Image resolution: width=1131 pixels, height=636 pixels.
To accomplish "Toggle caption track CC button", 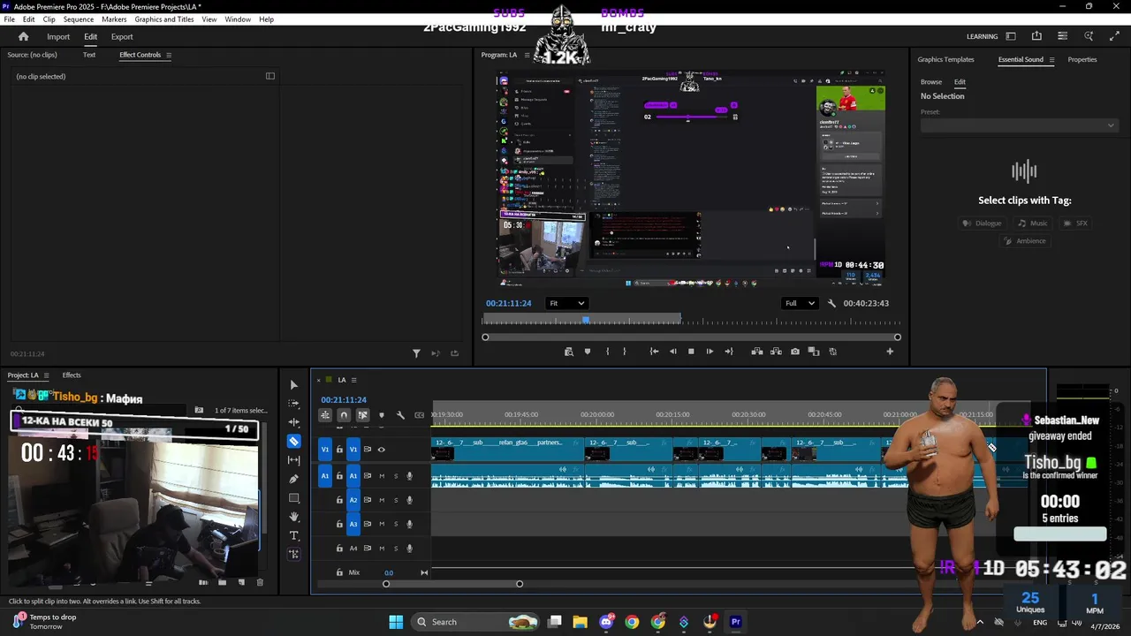I will pyautogui.click(x=420, y=415).
